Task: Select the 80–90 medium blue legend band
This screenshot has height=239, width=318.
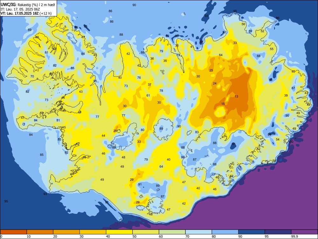Action: coord(225,232)
